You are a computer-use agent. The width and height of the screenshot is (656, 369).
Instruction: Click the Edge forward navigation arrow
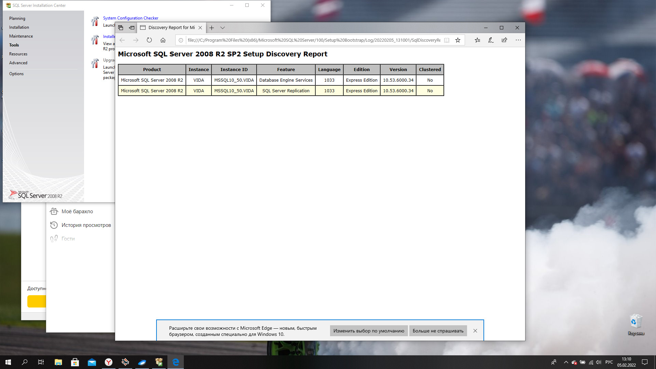(136, 40)
